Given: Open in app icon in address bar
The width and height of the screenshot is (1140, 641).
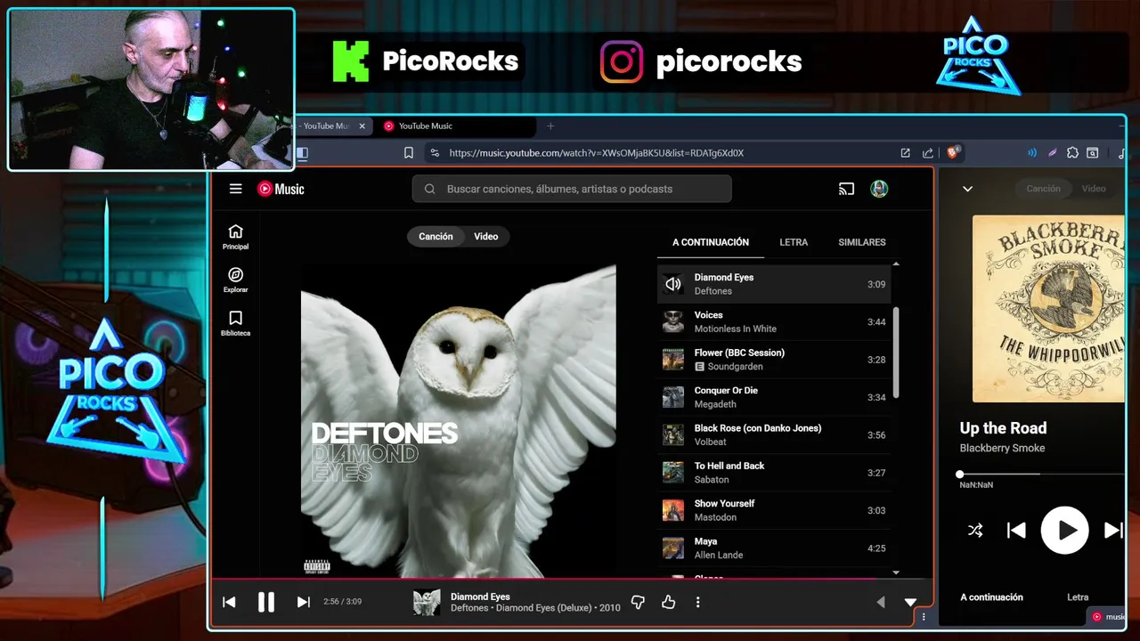Looking at the screenshot, I should (905, 153).
